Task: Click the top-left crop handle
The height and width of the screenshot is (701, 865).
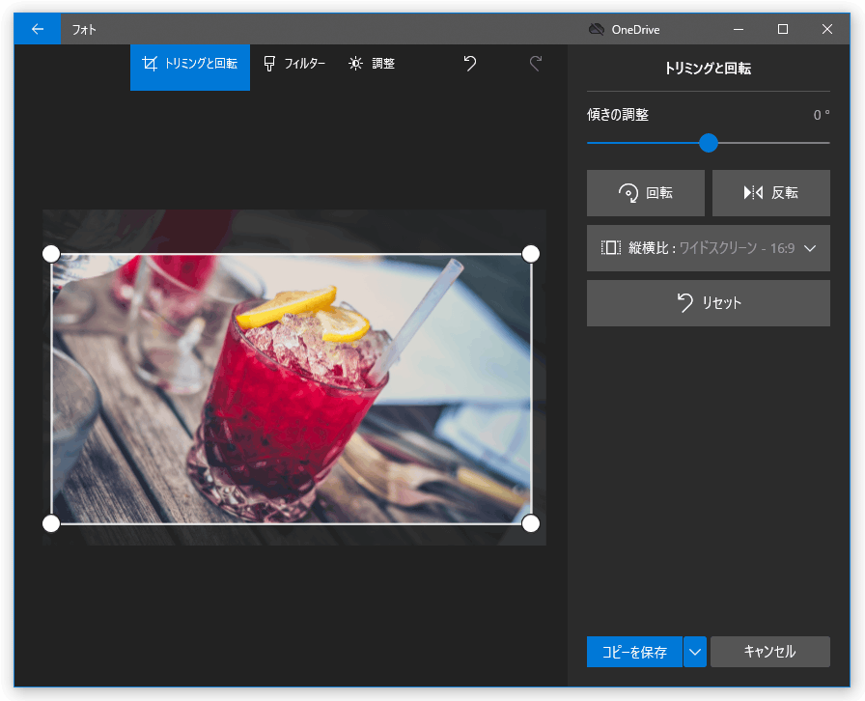Action: 51,254
